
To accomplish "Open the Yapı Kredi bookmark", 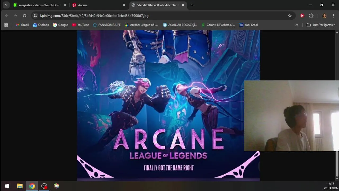I will coord(249,25).
